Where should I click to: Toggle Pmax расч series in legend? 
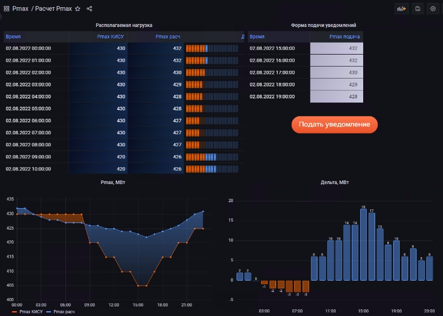64,312
